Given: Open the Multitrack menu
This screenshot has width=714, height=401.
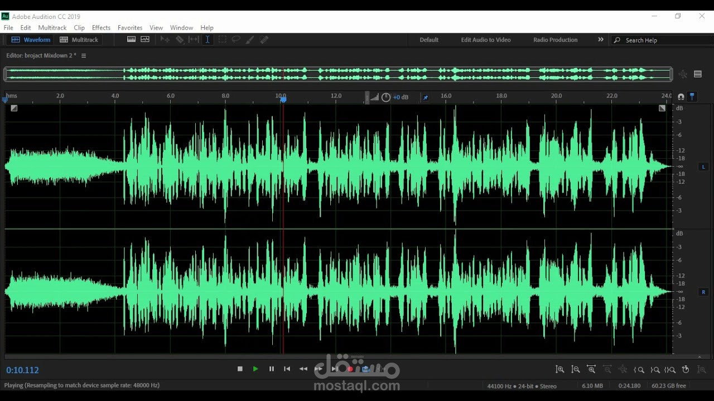Looking at the screenshot, I should (52, 28).
